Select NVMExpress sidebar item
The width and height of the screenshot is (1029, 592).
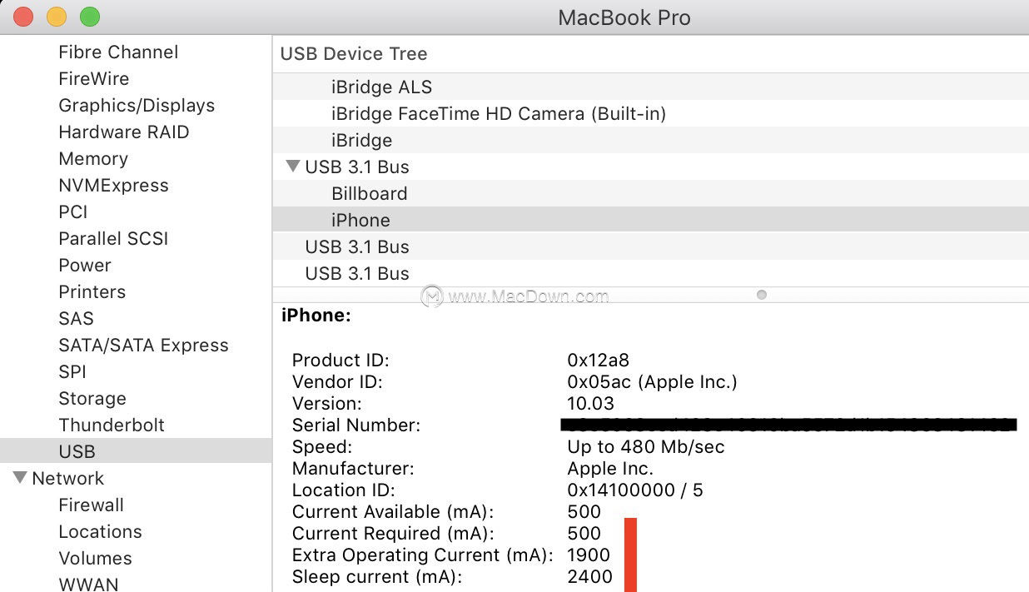(x=113, y=185)
